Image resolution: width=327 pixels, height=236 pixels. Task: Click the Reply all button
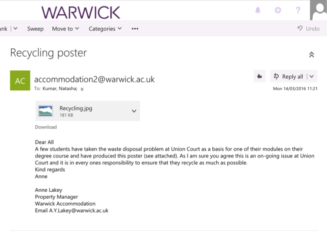coord(288,76)
